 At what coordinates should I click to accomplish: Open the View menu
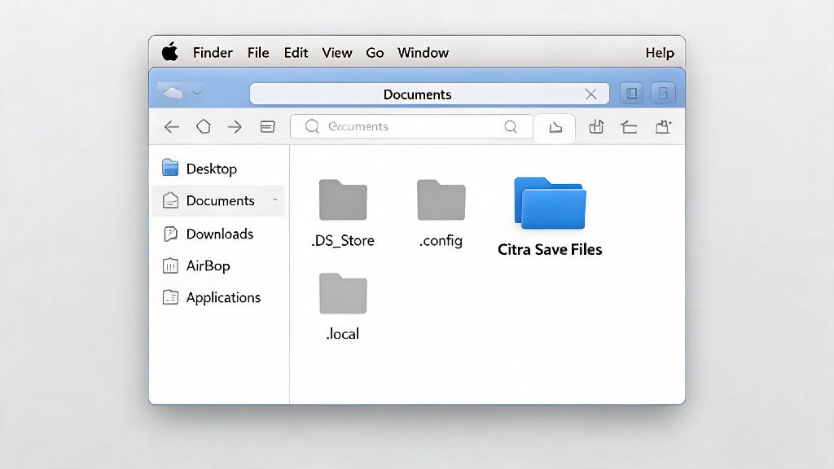coord(336,53)
